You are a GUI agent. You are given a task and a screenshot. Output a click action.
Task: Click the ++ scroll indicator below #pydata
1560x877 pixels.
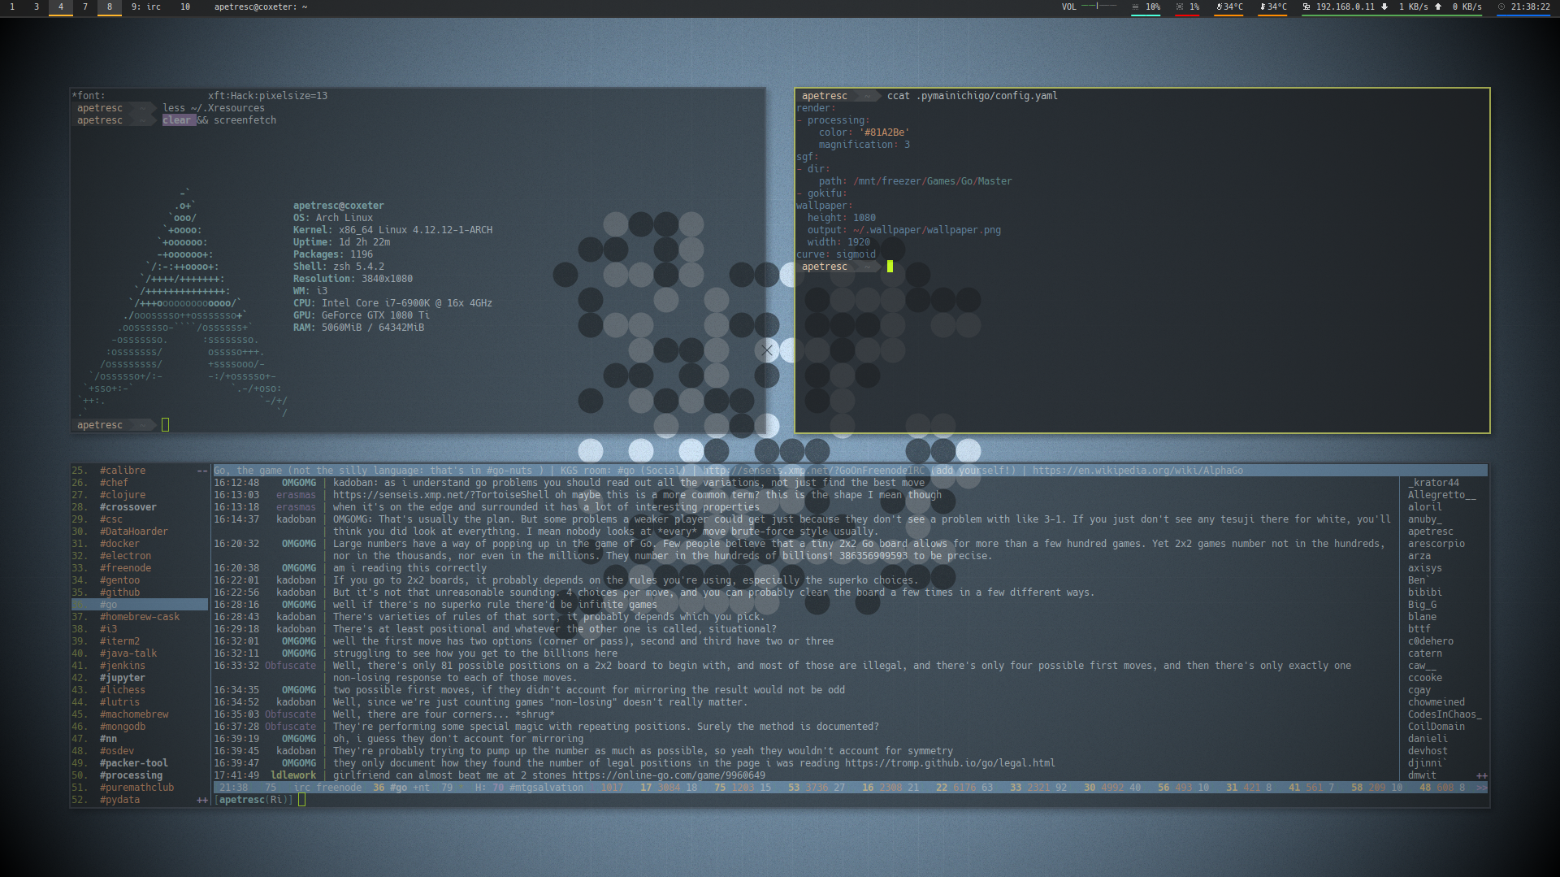202,800
